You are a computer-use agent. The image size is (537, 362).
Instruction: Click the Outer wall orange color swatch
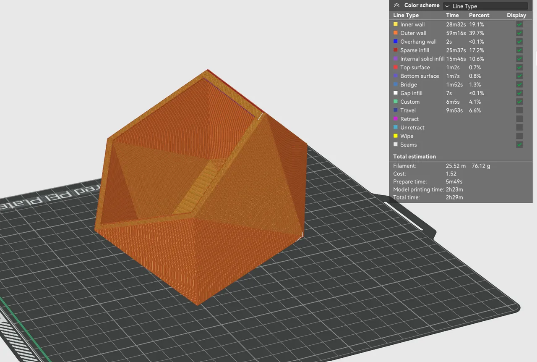point(395,33)
